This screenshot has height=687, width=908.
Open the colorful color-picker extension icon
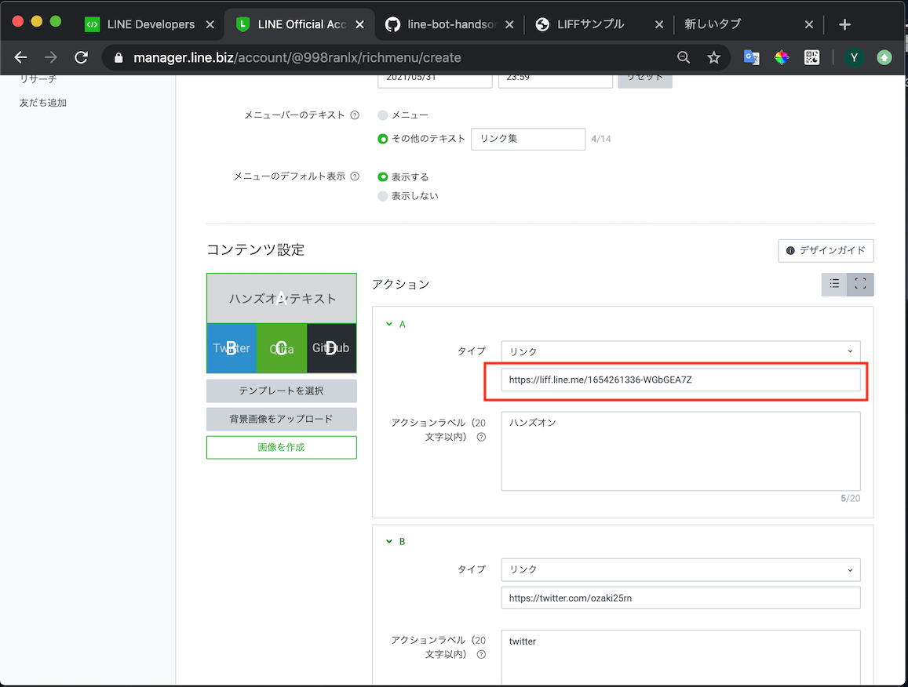781,57
